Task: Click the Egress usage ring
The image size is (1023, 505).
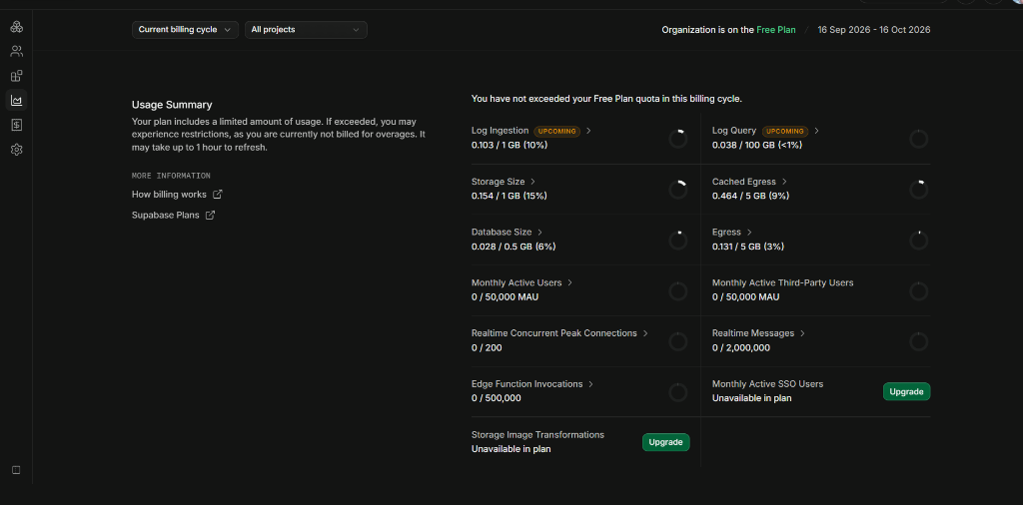Action: pos(919,240)
